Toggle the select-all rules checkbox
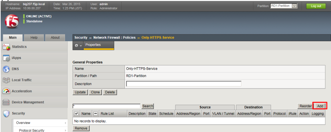The image size is (331, 132). coord(76,114)
